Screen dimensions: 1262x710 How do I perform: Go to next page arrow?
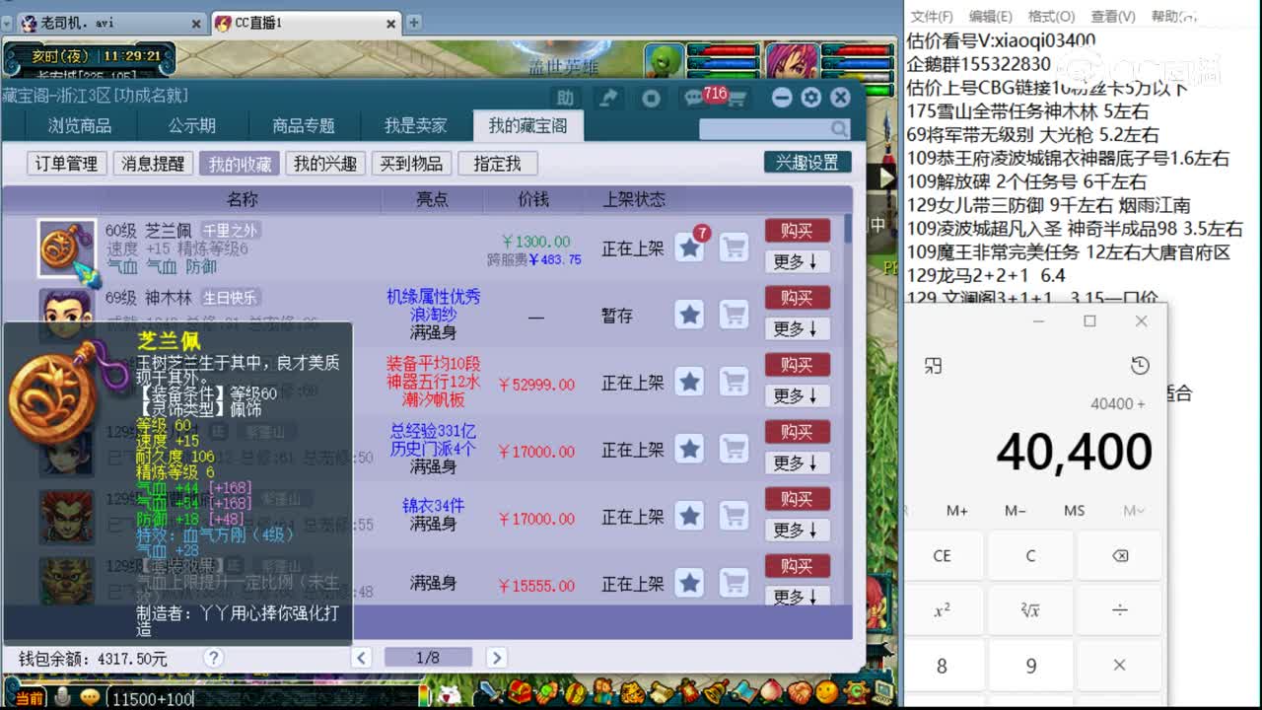pos(496,658)
